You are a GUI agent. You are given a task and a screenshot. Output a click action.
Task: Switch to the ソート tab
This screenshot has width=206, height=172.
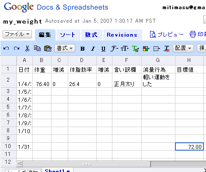click(x=68, y=35)
